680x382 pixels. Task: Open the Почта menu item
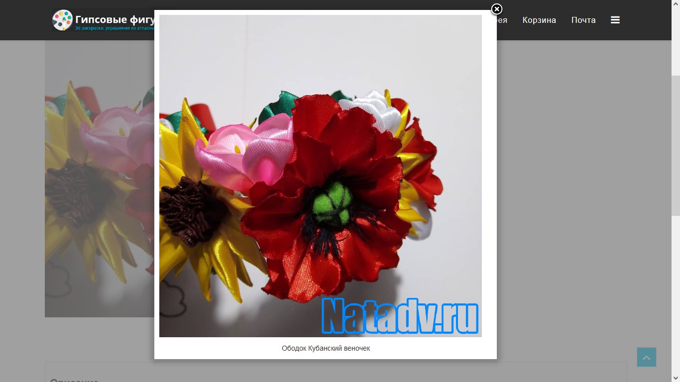583,20
